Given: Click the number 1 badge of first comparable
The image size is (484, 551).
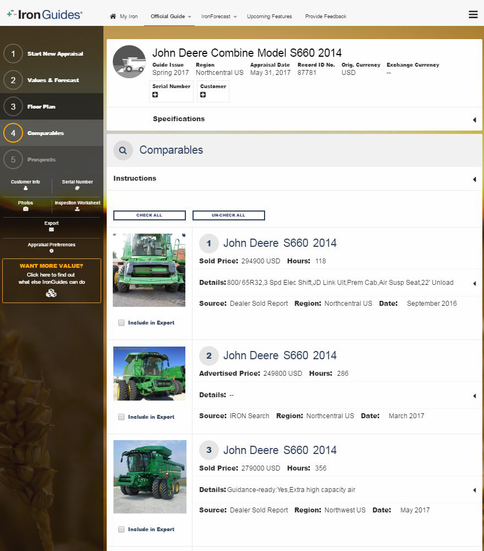Looking at the screenshot, I should coord(208,243).
